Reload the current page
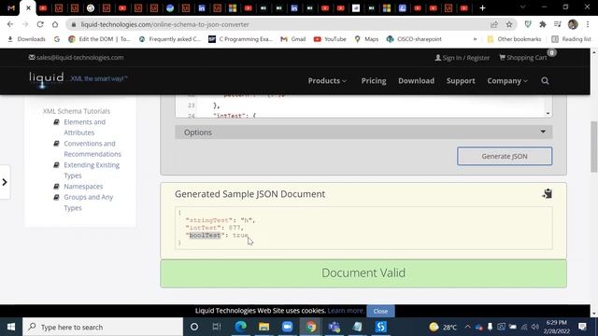598x336 pixels. pos(40,24)
